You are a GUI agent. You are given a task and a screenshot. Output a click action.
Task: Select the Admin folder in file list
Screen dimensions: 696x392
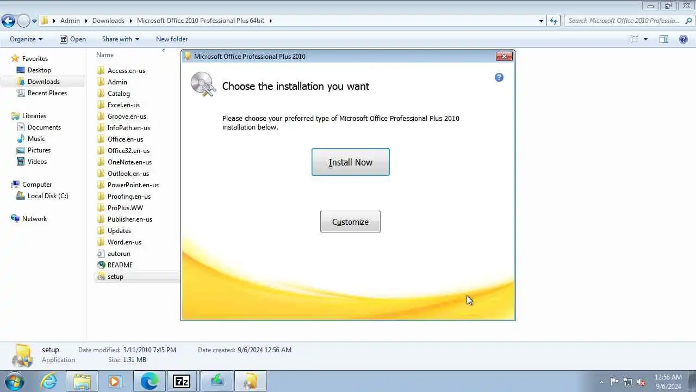click(117, 82)
